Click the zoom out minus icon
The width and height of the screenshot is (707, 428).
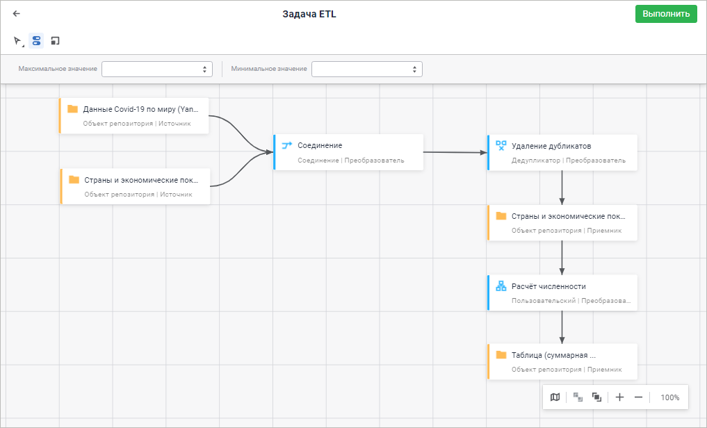coord(639,397)
